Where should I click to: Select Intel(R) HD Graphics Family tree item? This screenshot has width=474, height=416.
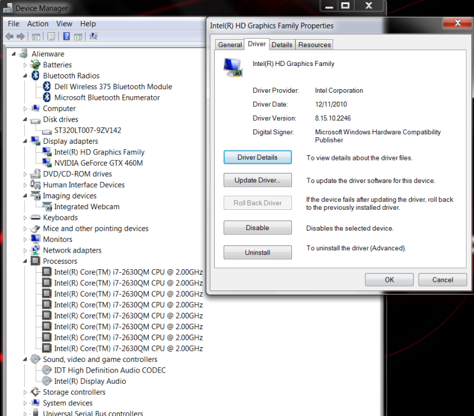click(x=99, y=152)
